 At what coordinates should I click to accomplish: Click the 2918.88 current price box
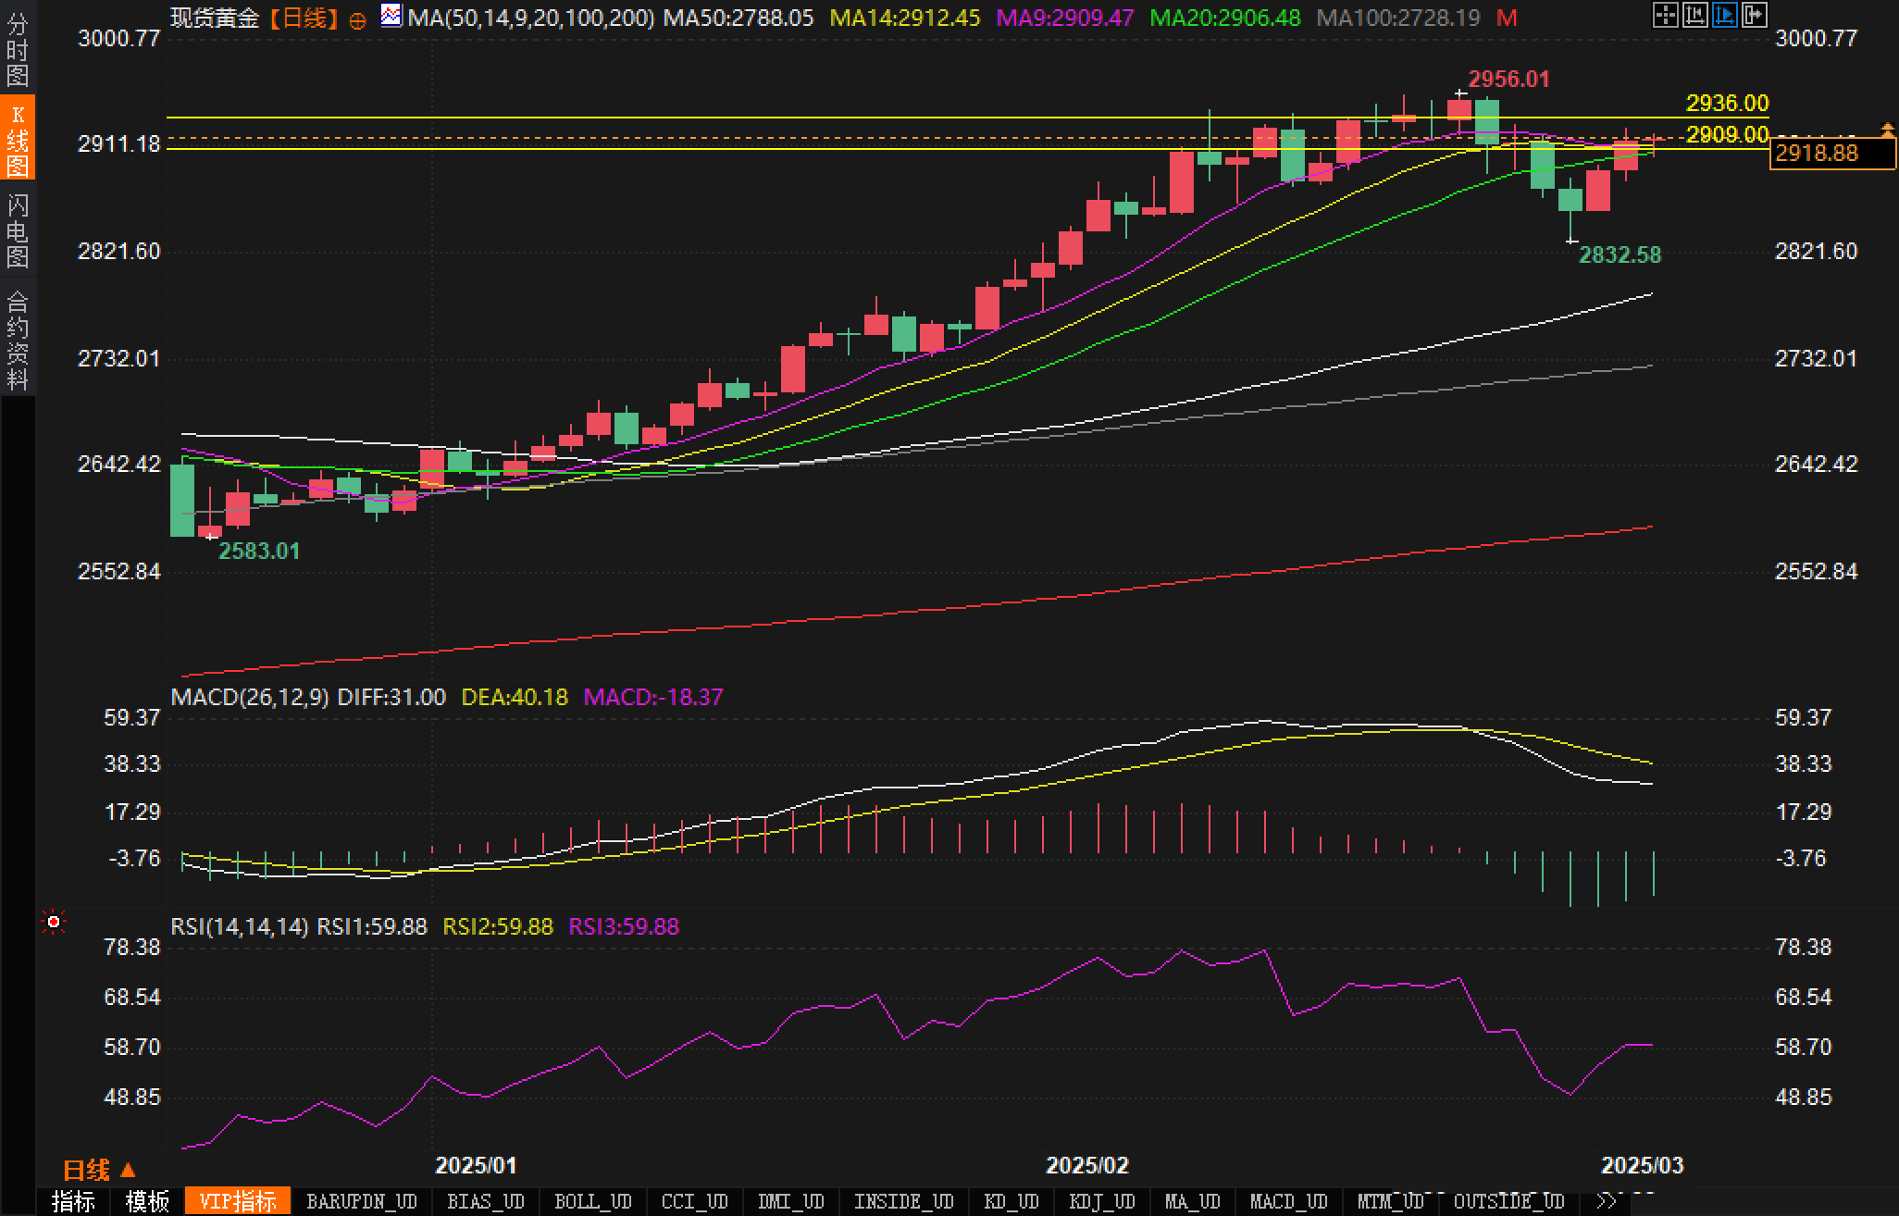tap(1831, 153)
